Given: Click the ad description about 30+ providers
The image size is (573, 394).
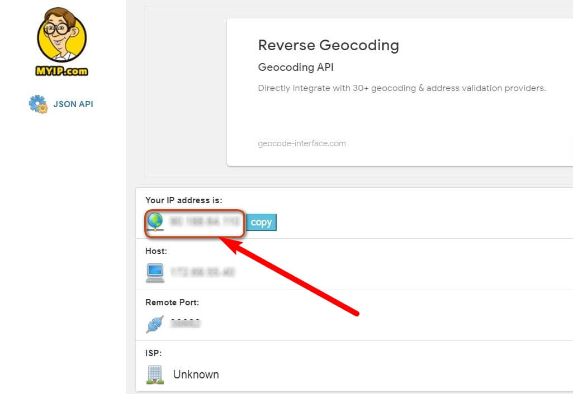Looking at the screenshot, I should (401, 88).
